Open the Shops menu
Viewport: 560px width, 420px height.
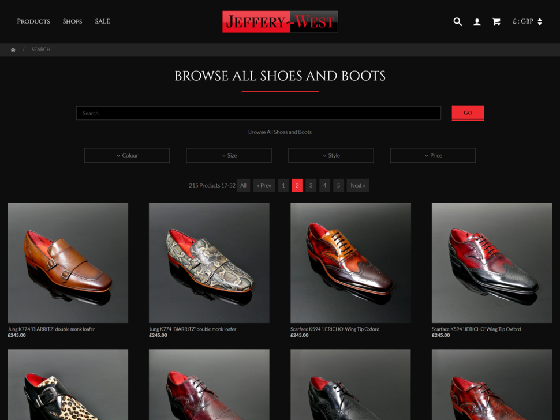pyautogui.click(x=73, y=21)
